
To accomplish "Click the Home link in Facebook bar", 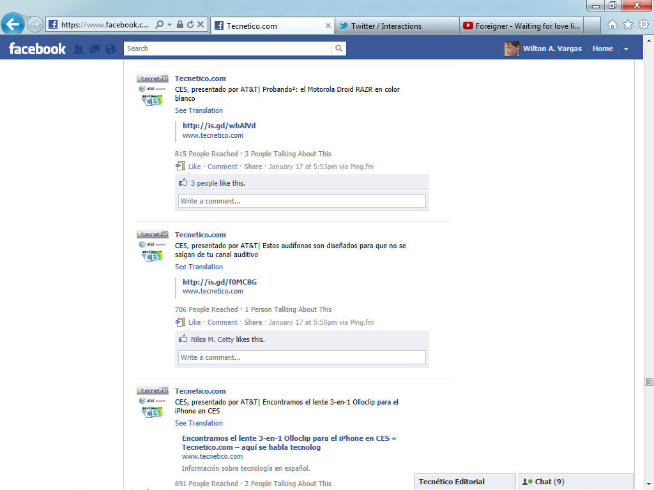I will pyautogui.click(x=603, y=48).
